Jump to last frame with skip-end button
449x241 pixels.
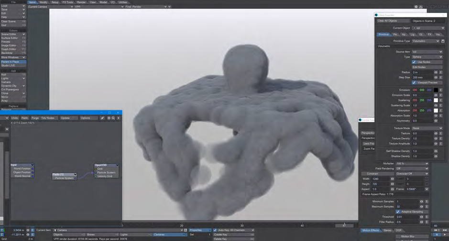tap(444, 230)
